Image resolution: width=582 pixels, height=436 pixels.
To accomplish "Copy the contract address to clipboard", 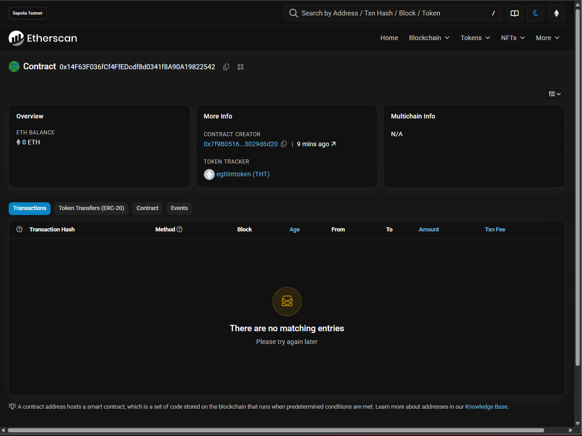I will point(226,67).
